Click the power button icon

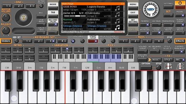(180, 3)
